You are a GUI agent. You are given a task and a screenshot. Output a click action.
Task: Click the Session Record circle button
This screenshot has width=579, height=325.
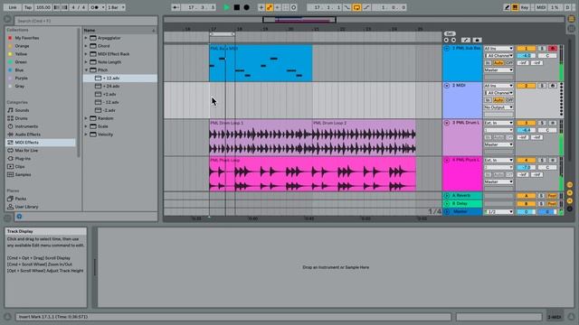tap(293, 7)
